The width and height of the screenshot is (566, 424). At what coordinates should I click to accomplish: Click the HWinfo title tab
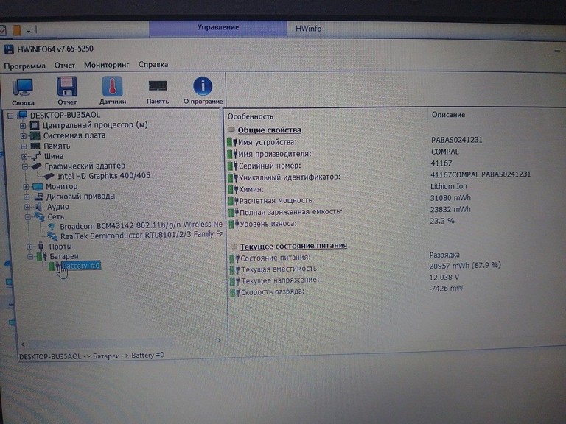coord(308,29)
